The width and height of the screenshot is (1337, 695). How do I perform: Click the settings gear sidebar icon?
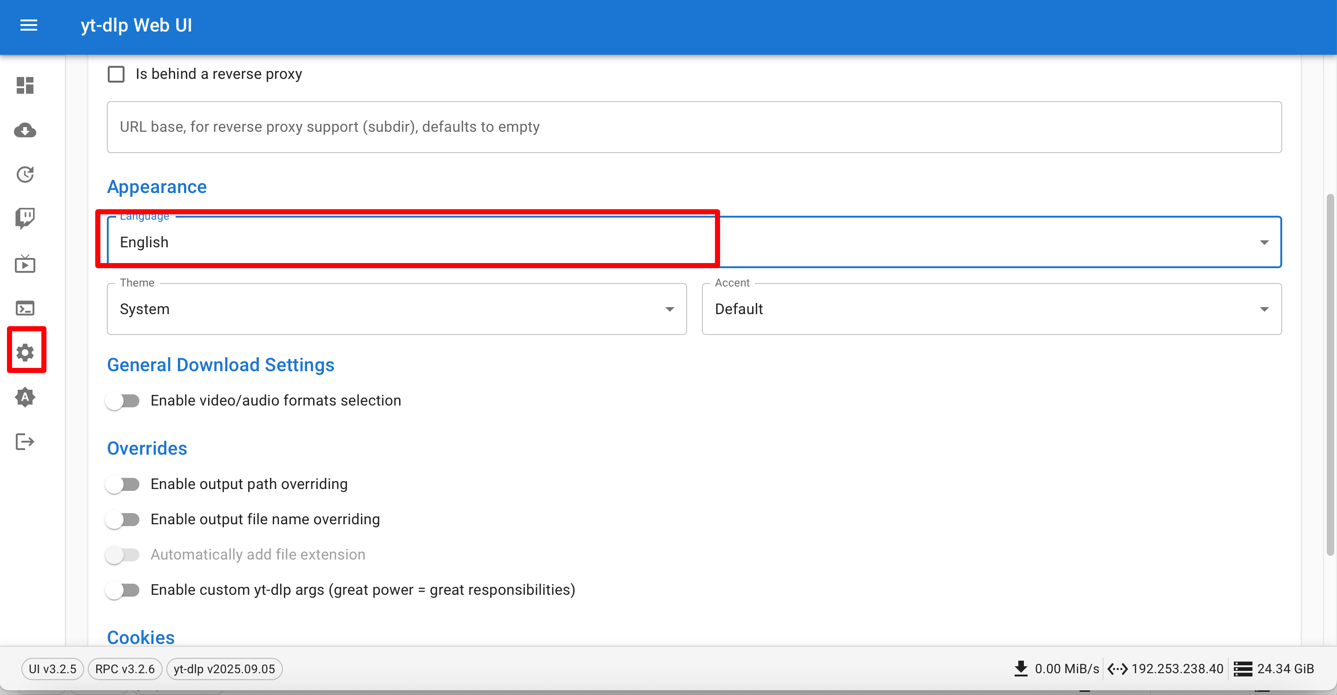point(25,353)
